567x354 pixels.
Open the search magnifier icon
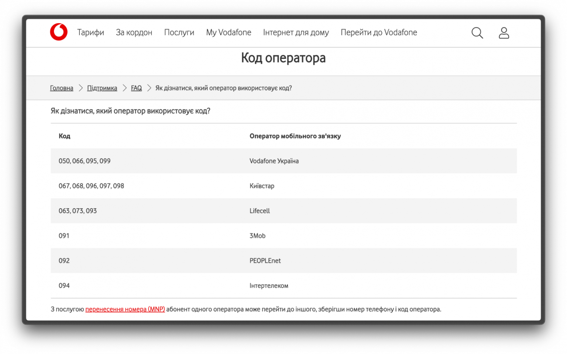click(x=477, y=33)
